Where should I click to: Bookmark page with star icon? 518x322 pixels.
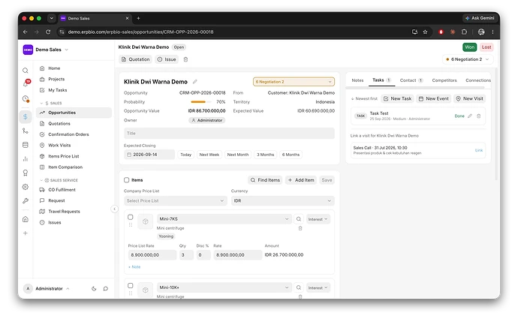425,32
